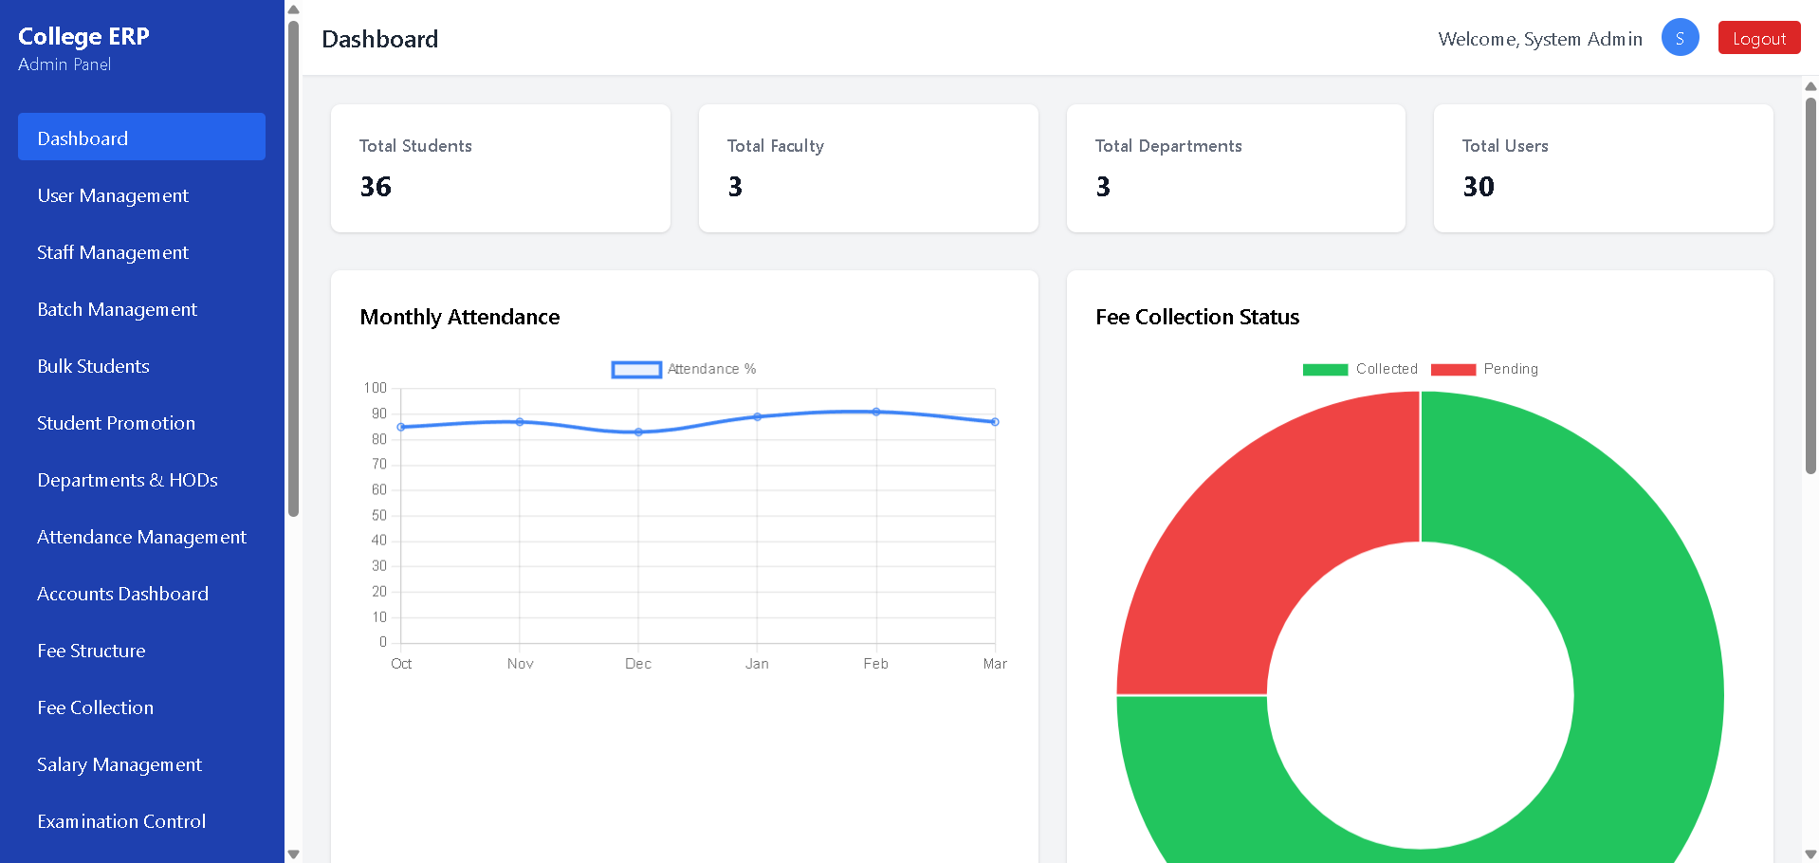Screen dimensions: 1819x863
Task: Open the Fee Structure page
Action: 91,651
